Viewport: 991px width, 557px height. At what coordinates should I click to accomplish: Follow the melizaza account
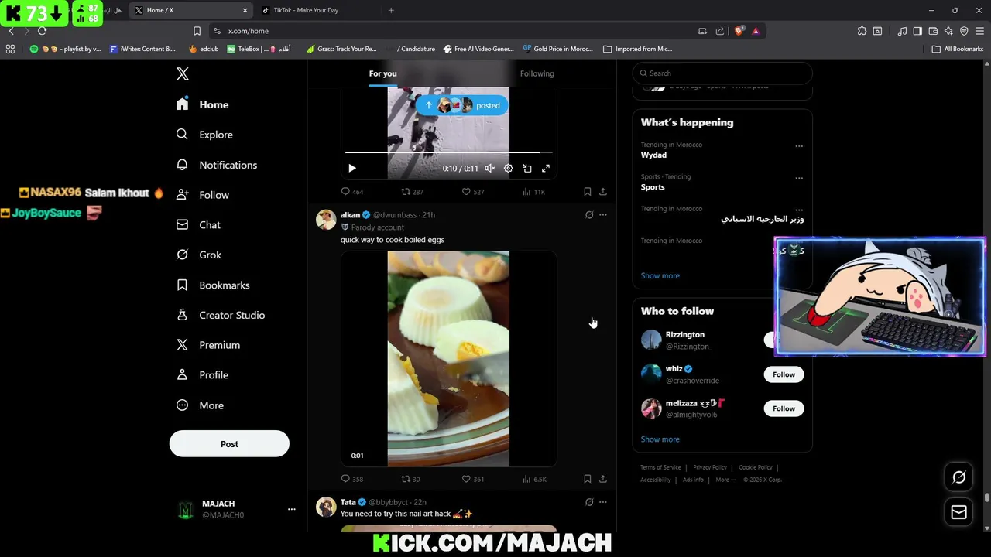coord(784,408)
